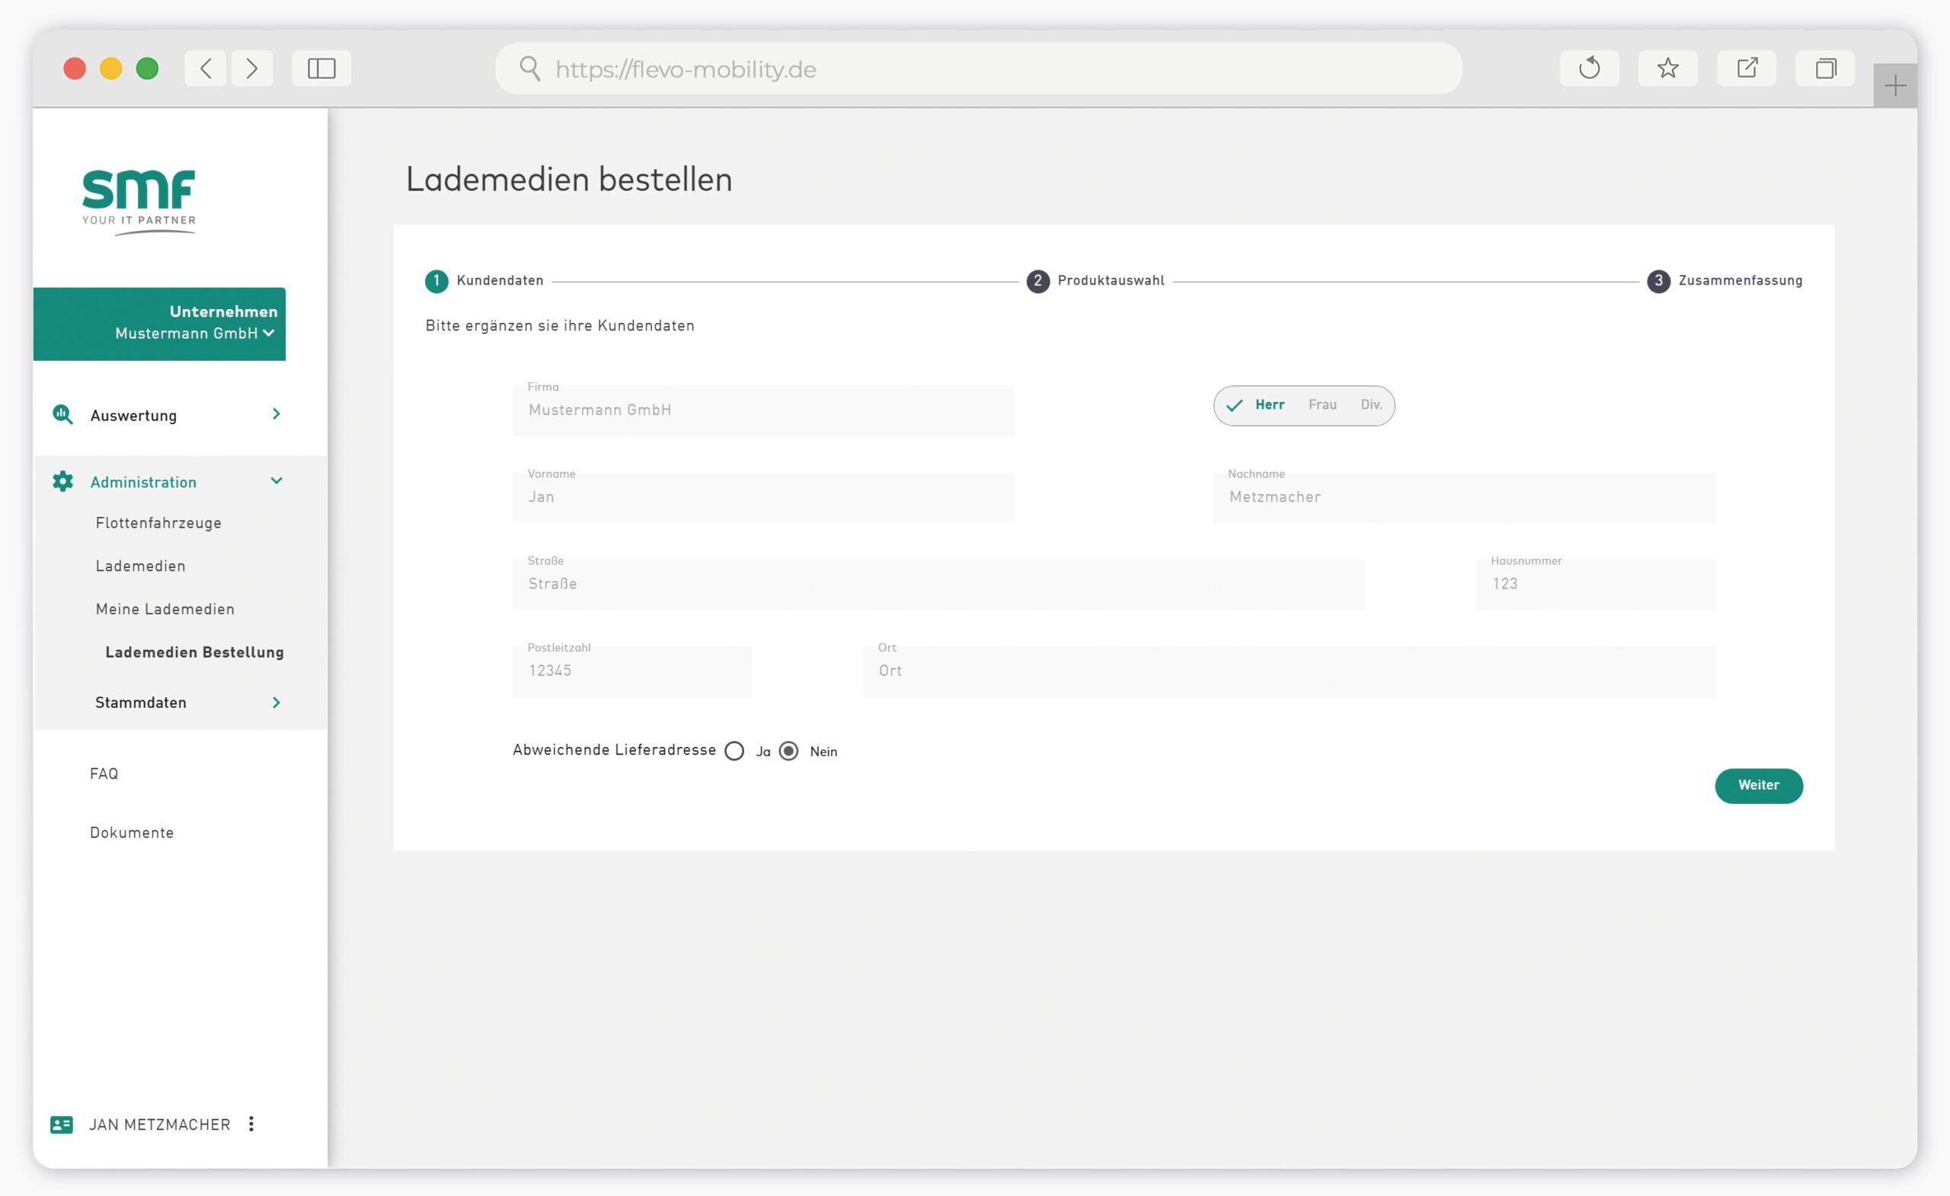The width and height of the screenshot is (1950, 1196).
Task: Click the Administration gear icon
Action: [x=62, y=481]
